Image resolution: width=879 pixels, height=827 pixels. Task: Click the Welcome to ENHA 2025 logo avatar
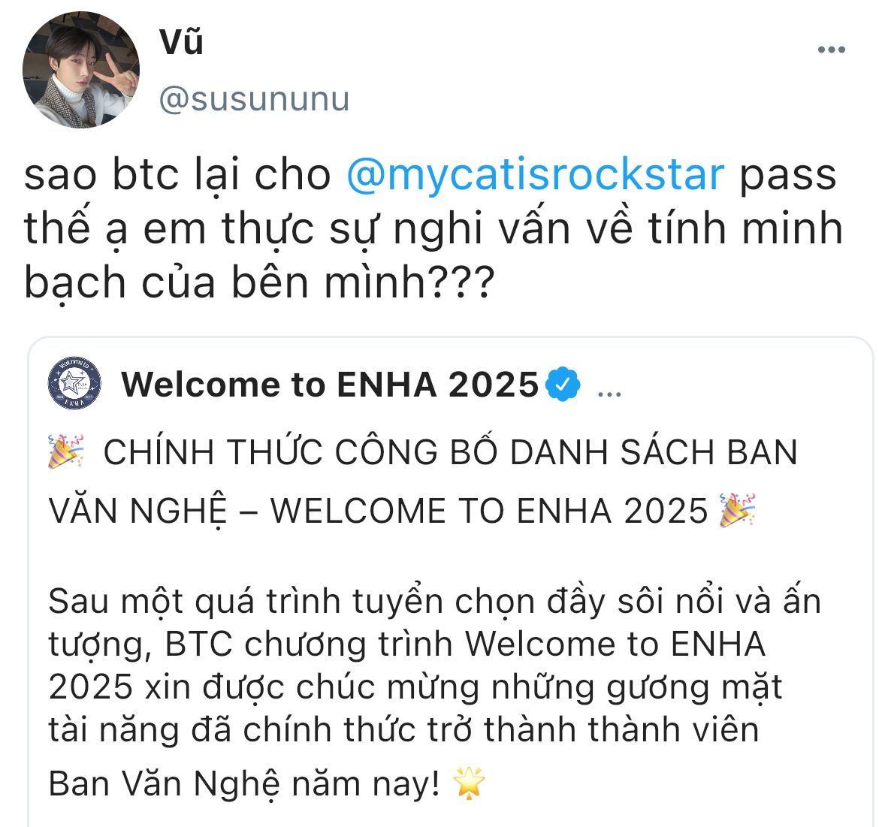tap(74, 383)
